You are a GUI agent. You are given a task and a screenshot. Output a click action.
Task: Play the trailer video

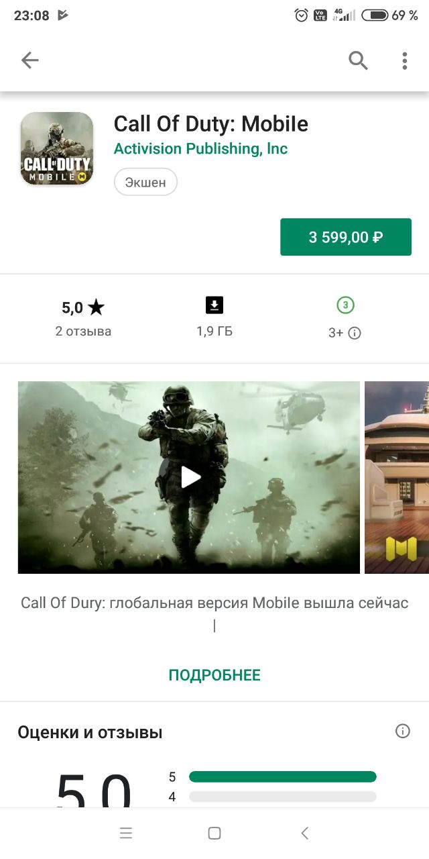(x=189, y=477)
